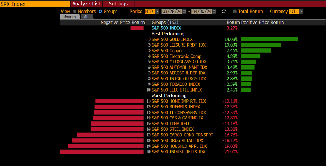Open the Analyze List menu
The height and width of the screenshot is (166, 326).
tap(86, 4)
